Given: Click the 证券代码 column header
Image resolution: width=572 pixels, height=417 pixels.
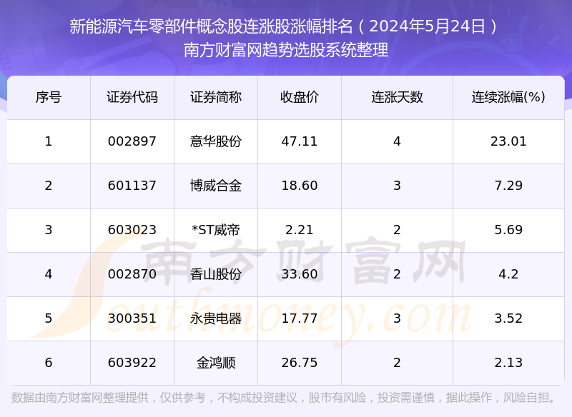Looking at the screenshot, I should [x=132, y=97].
